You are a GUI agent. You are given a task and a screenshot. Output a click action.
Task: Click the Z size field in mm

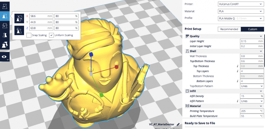coord(41,28)
